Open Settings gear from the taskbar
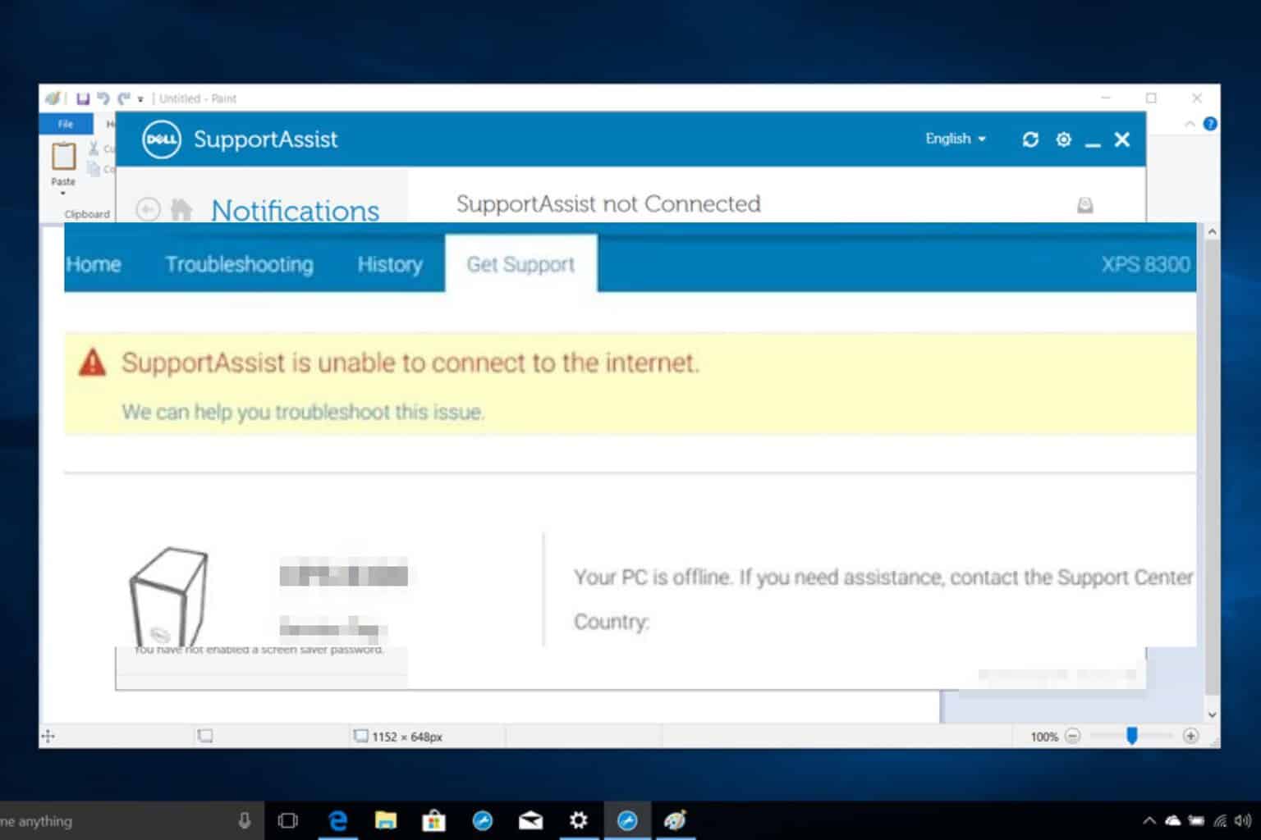1261x840 pixels. point(578,820)
